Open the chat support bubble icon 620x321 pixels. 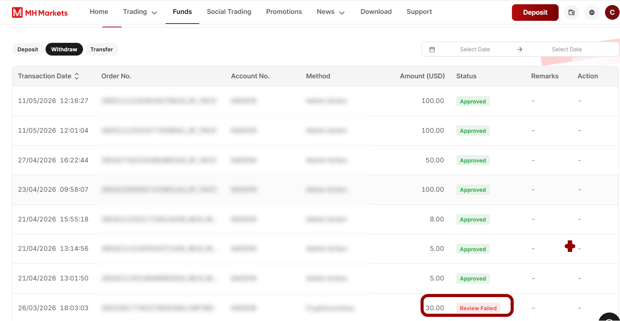pos(610,318)
